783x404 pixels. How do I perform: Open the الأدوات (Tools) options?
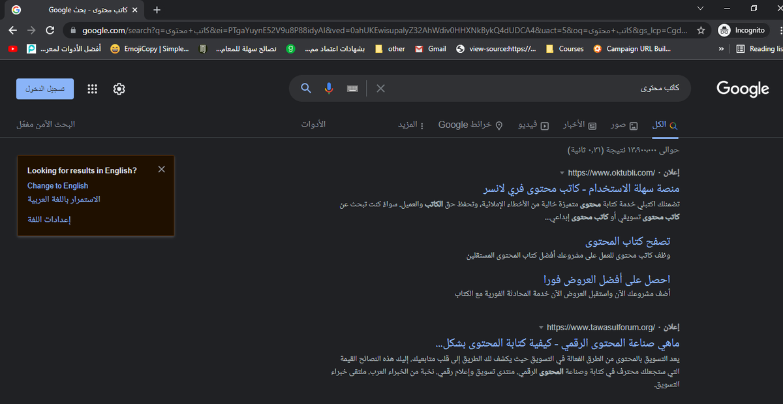click(x=313, y=124)
